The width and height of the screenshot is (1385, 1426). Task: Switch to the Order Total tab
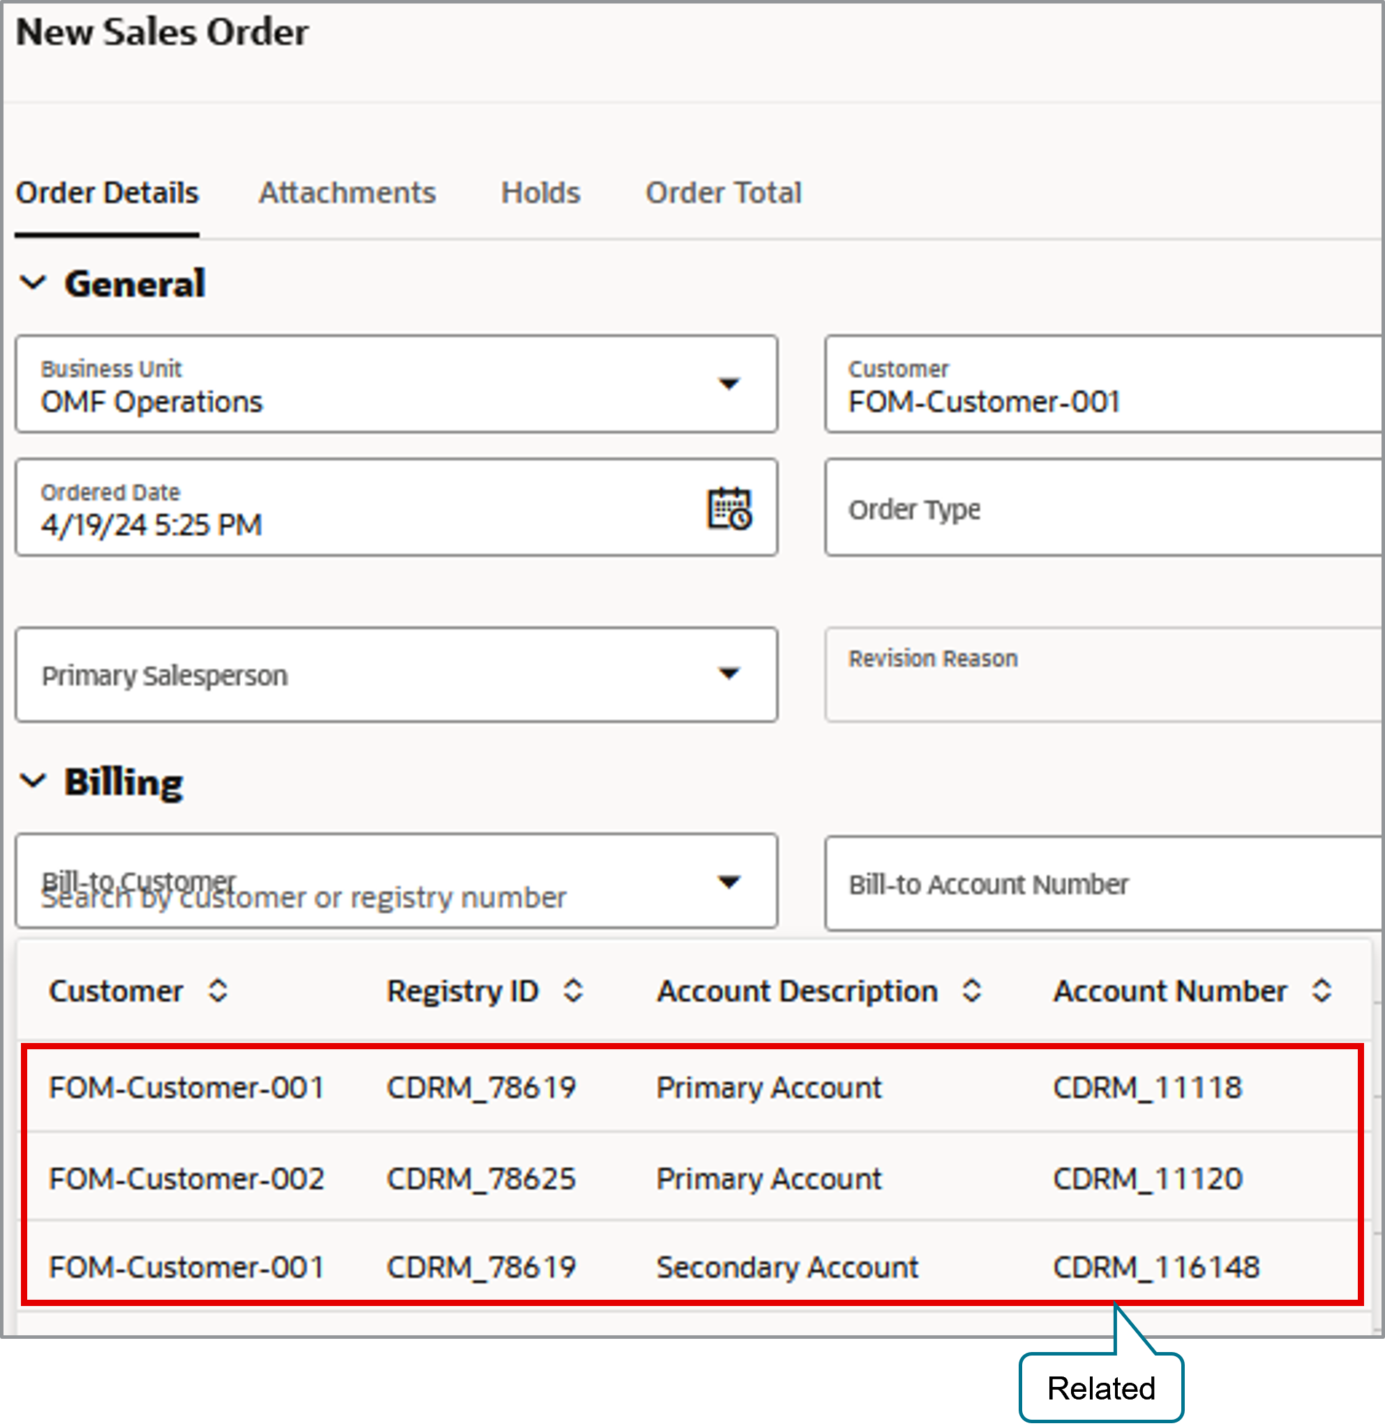tap(724, 193)
